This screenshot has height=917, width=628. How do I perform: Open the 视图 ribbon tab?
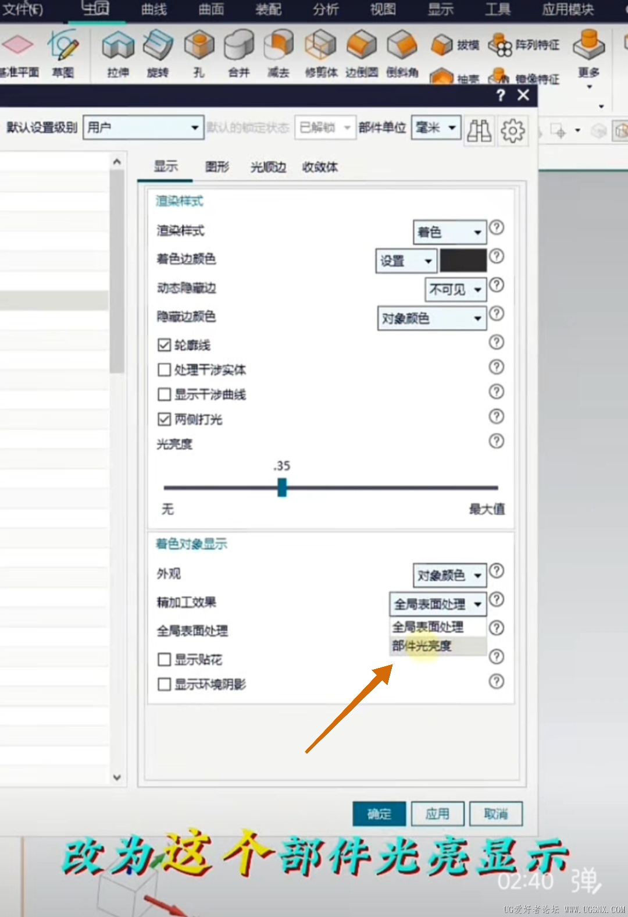(x=383, y=9)
